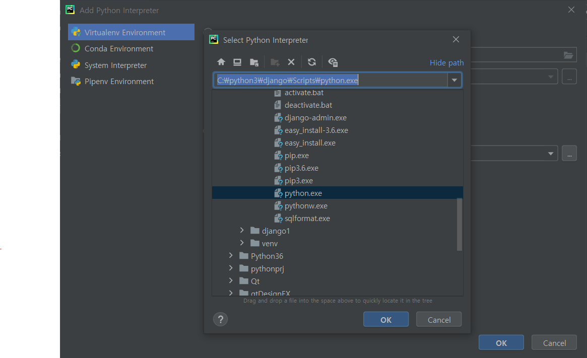
Task: Click upper ellipsis browse button in background
Action: pyautogui.click(x=569, y=77)
